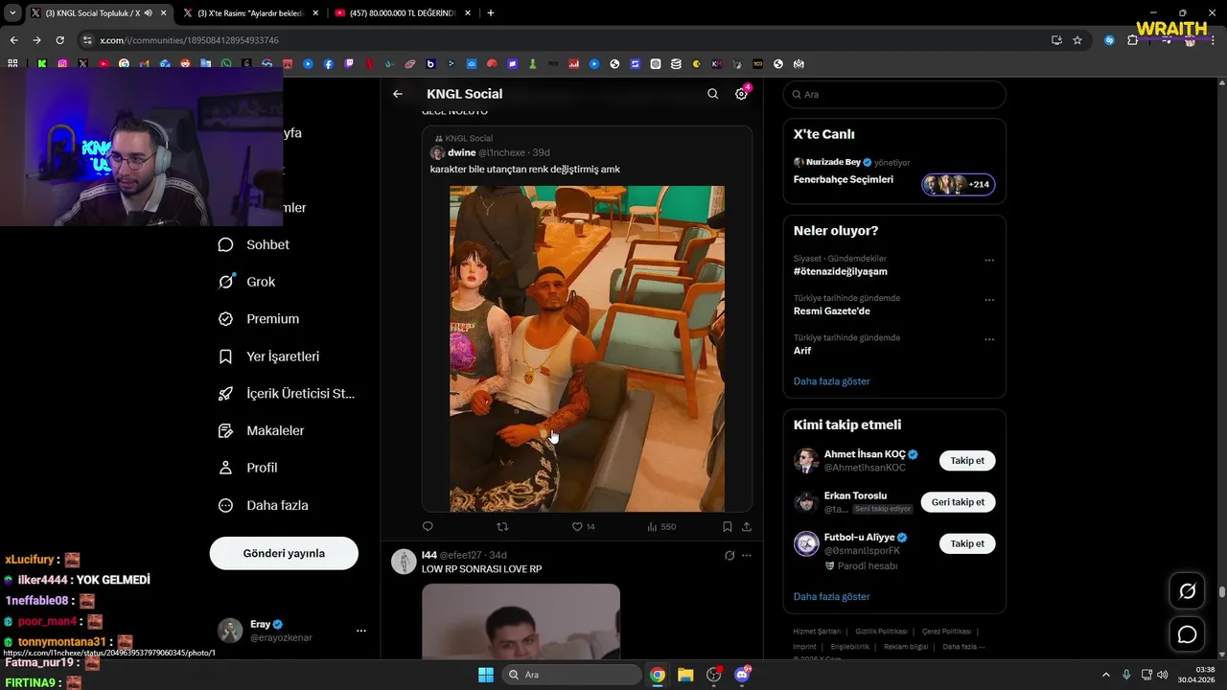Image resolution: width=1227 pixels, height=690 pixels.
Task: Switch to the X'te Rasim browser tab
Action: (249, 13)
